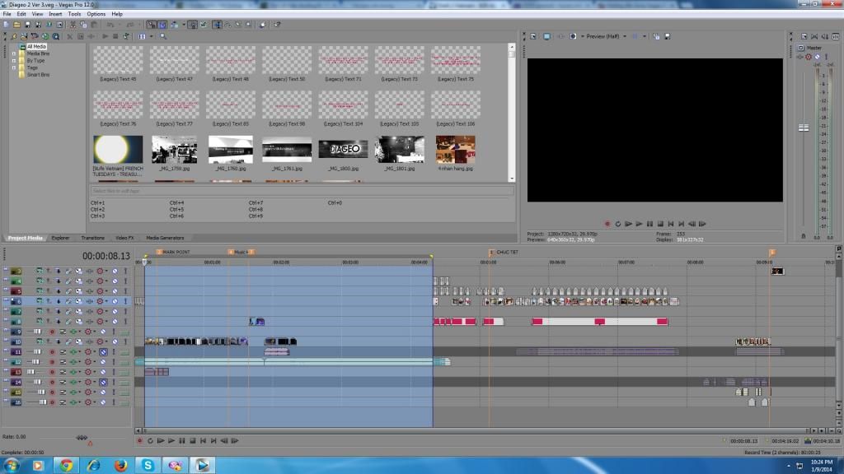The height and width of the screenshot is (474, 844).
Task: Expand the By Type tree node
Action: tap(14, 61)
